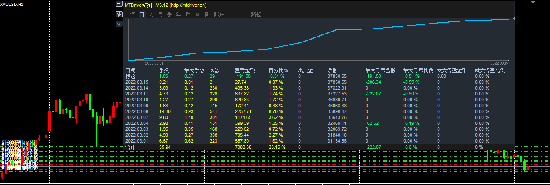Select the 2022.03.03 row date

(137, 129)
